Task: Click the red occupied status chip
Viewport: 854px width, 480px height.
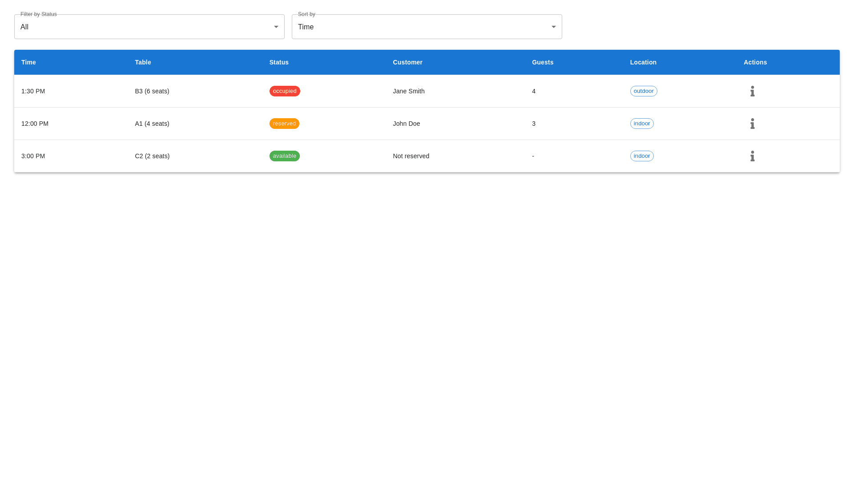Action: 284,91
